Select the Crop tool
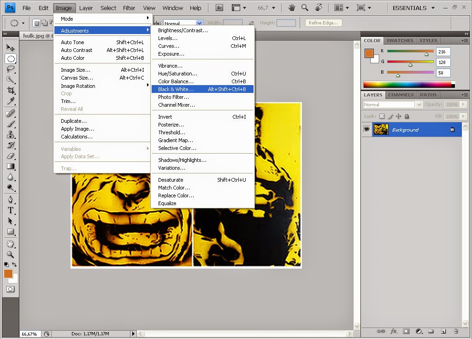 click(11, 90)
